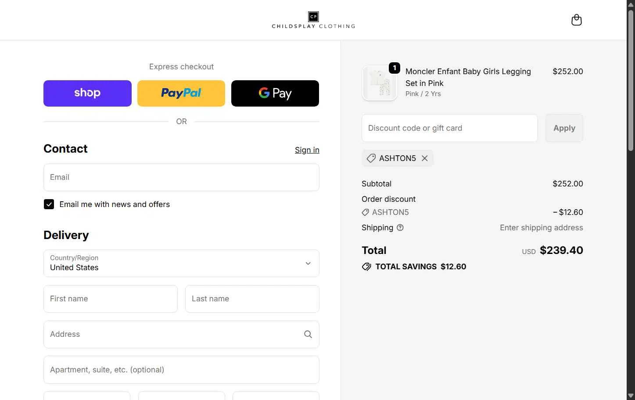Focus the Last name field

[x=252, y=299]
